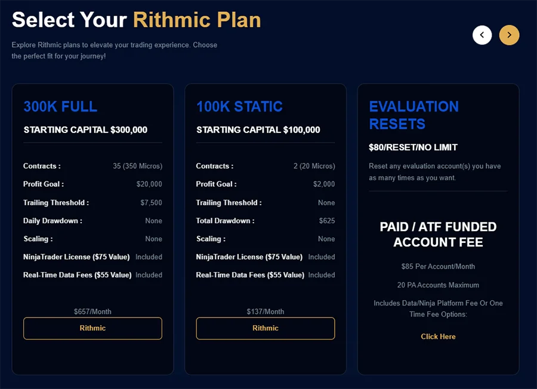Click the Total Drawdown $625 value
The image size is (537, 389).
327,221
